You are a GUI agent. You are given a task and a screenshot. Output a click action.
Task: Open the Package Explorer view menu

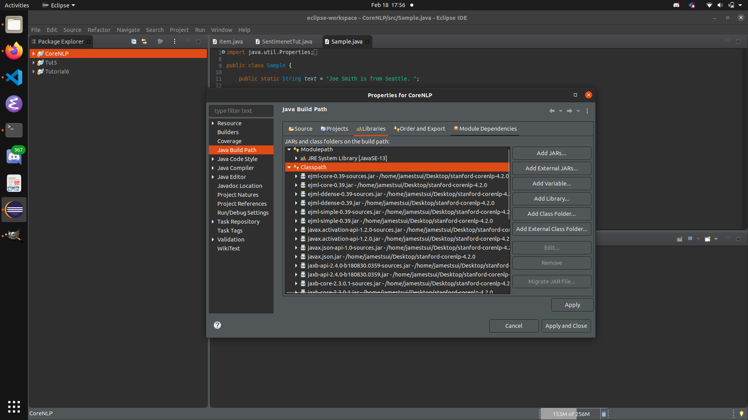pos(174,41)
